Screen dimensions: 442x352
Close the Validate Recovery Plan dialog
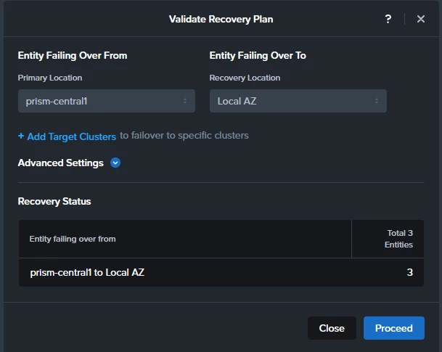[x=420, y=19]
